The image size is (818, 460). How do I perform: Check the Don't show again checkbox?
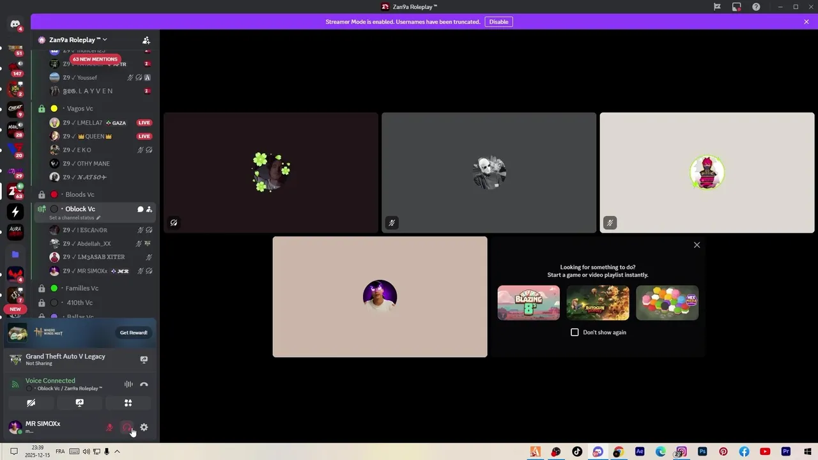[575, 332]
